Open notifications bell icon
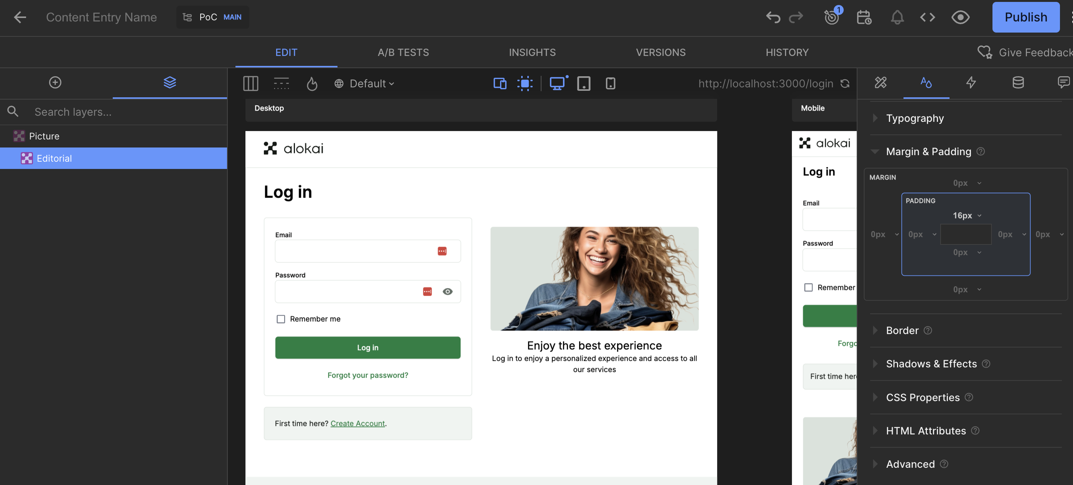 pos(897,17)
